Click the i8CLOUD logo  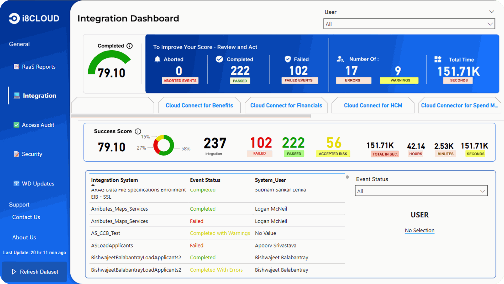click(x=34, y=18)
